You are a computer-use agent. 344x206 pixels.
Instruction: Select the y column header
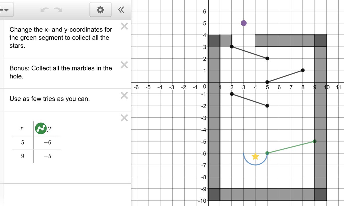(x=49, y=129)
